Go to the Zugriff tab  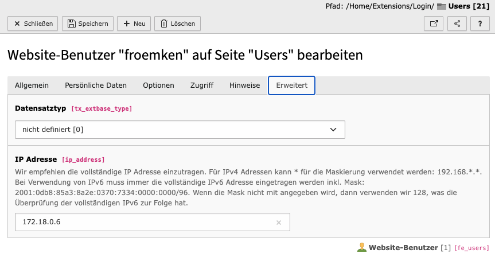click(202, 85)
